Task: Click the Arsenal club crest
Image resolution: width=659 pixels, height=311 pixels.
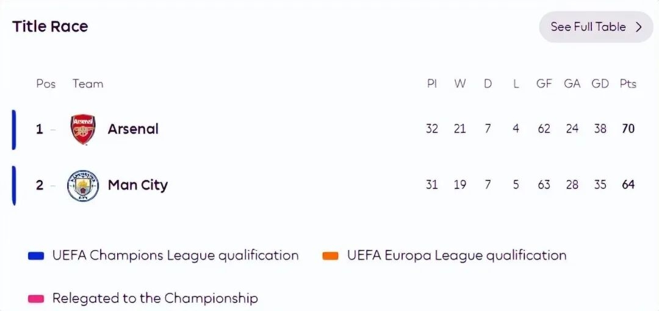Action: pyautogui.click(x=83, y=129)
